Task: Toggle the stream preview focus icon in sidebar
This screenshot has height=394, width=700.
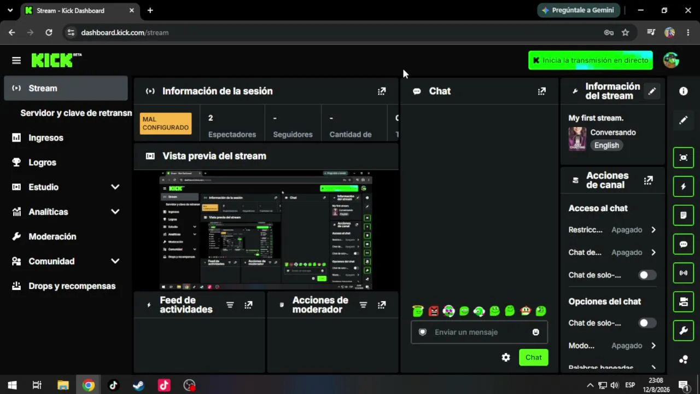Action: tap(684, 158)
